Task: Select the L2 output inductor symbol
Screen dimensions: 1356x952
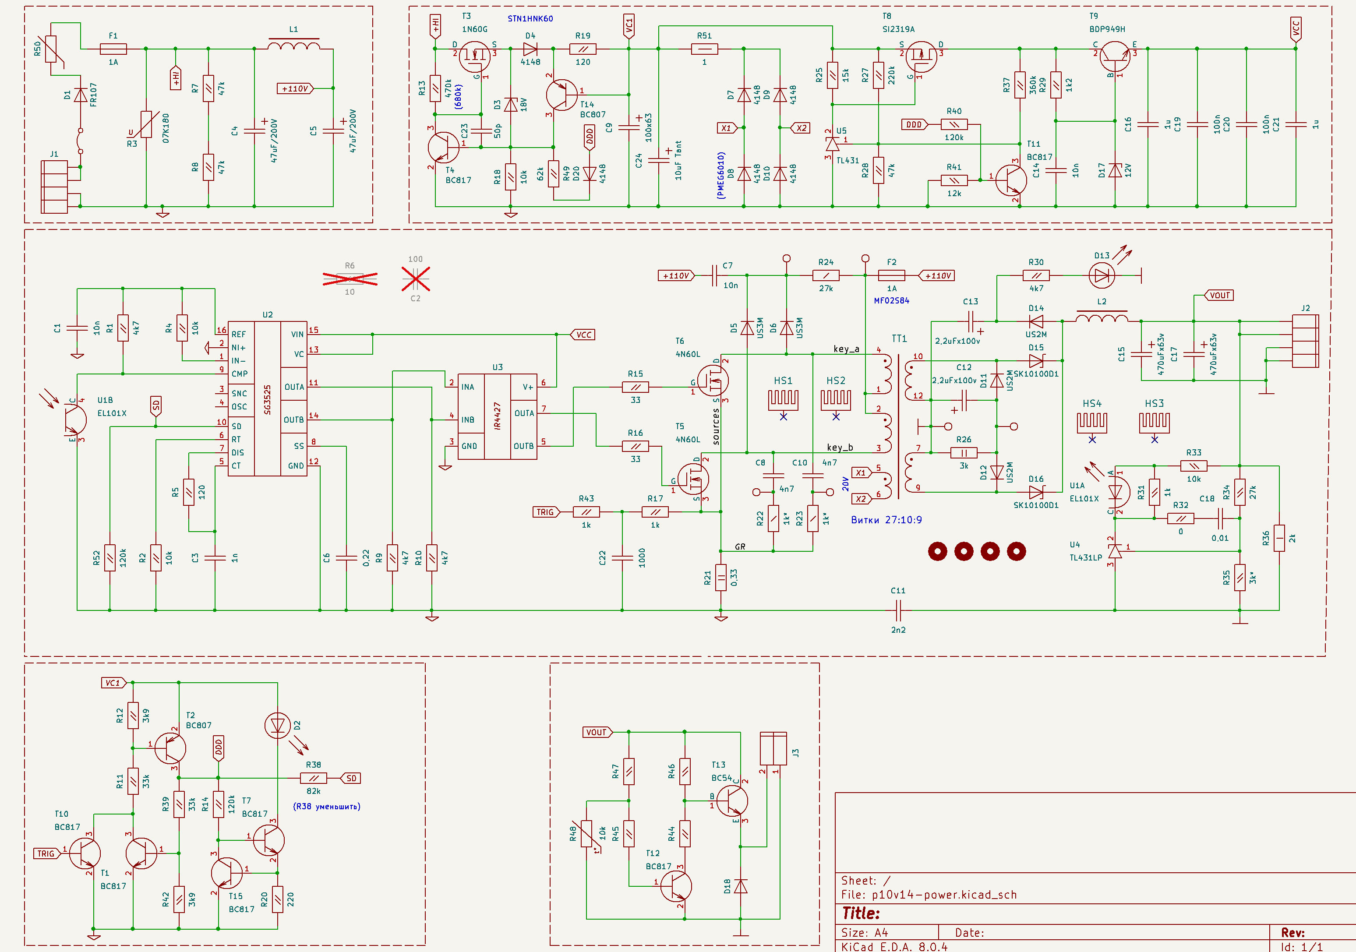Action: pos(1102,317)
